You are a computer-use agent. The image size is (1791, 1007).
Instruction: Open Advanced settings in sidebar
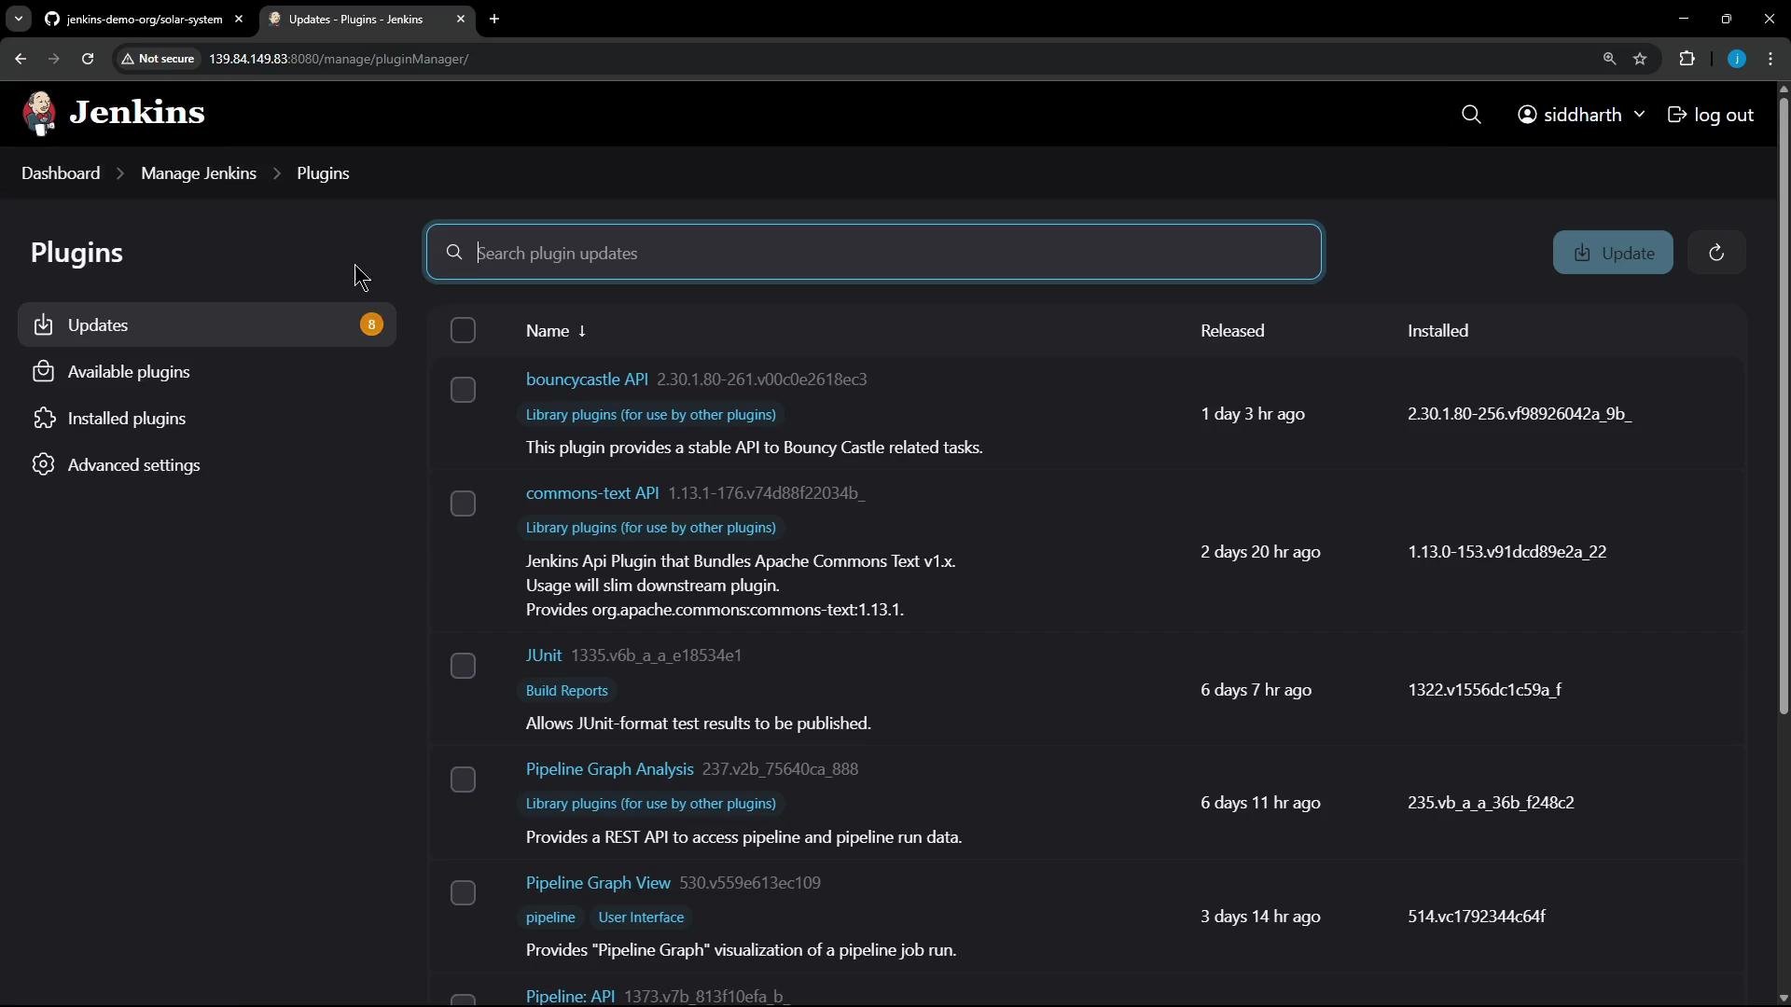[x=207, y=464]
